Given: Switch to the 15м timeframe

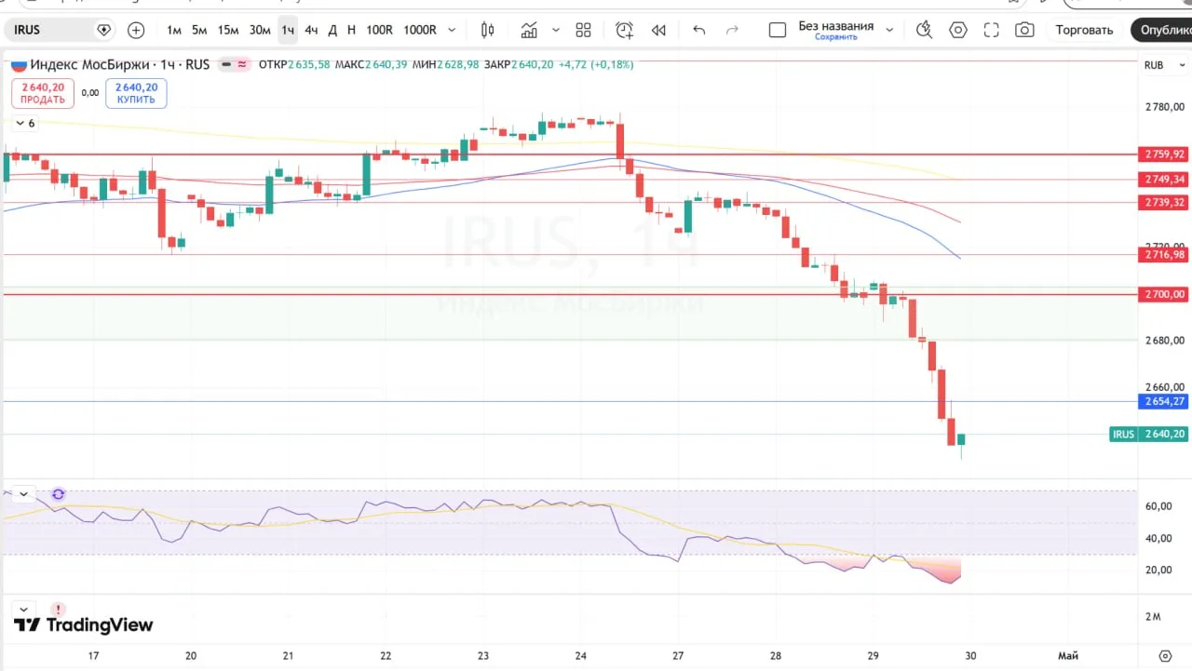Looking at the screenshot, I should point(228,30).
